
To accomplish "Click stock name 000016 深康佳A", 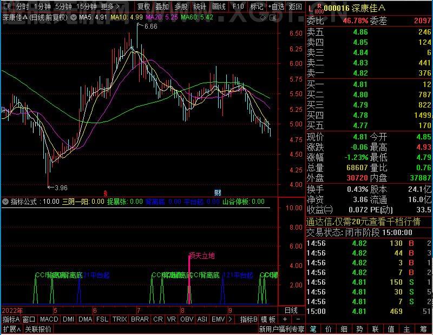I will (355, 8).
